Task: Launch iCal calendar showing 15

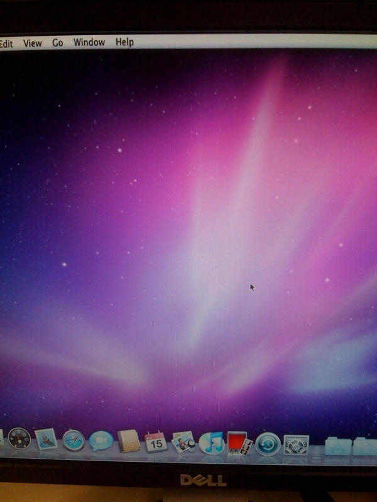Action: [156, 442]
